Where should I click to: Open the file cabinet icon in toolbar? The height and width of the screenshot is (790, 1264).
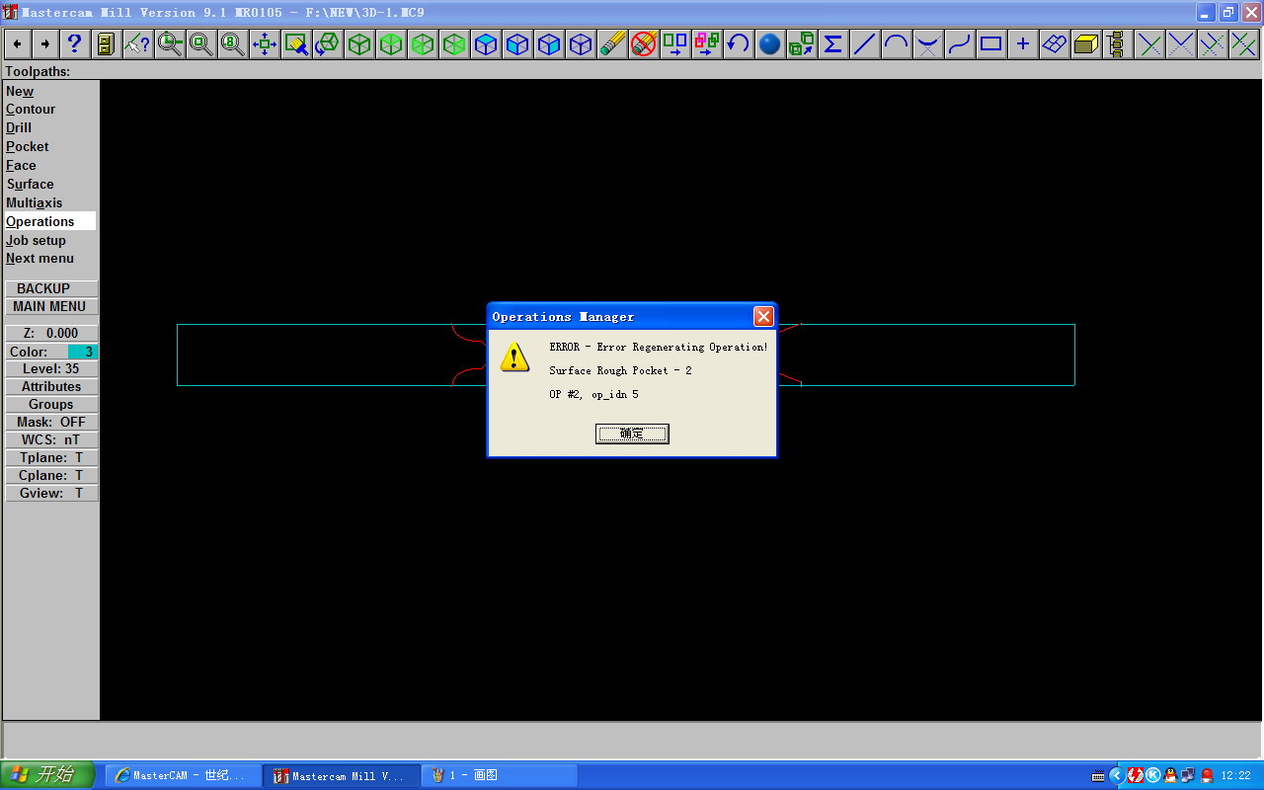(106, 43)
